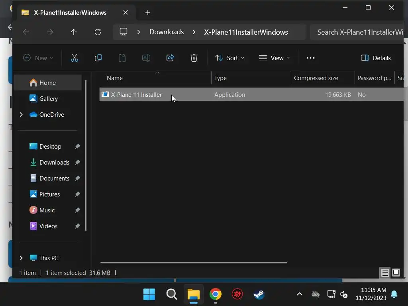Click the pin icon beside Videos
Screen dimensions: 408x306
(77, 226)
